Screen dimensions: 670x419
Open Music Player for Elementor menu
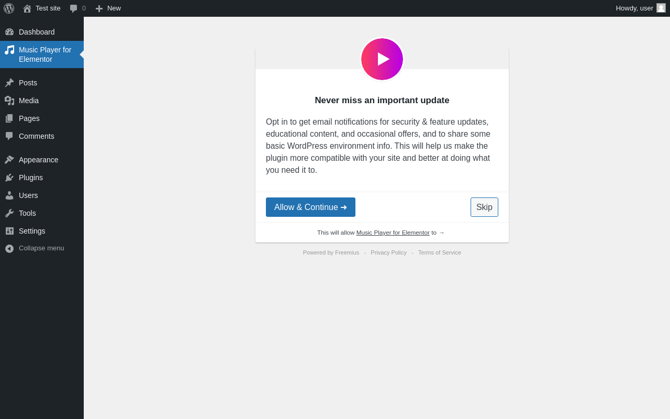click(x=42, y=54)
